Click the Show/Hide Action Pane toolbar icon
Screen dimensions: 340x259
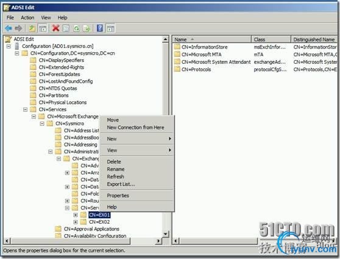pyautogui.click(x=110, y=29)
